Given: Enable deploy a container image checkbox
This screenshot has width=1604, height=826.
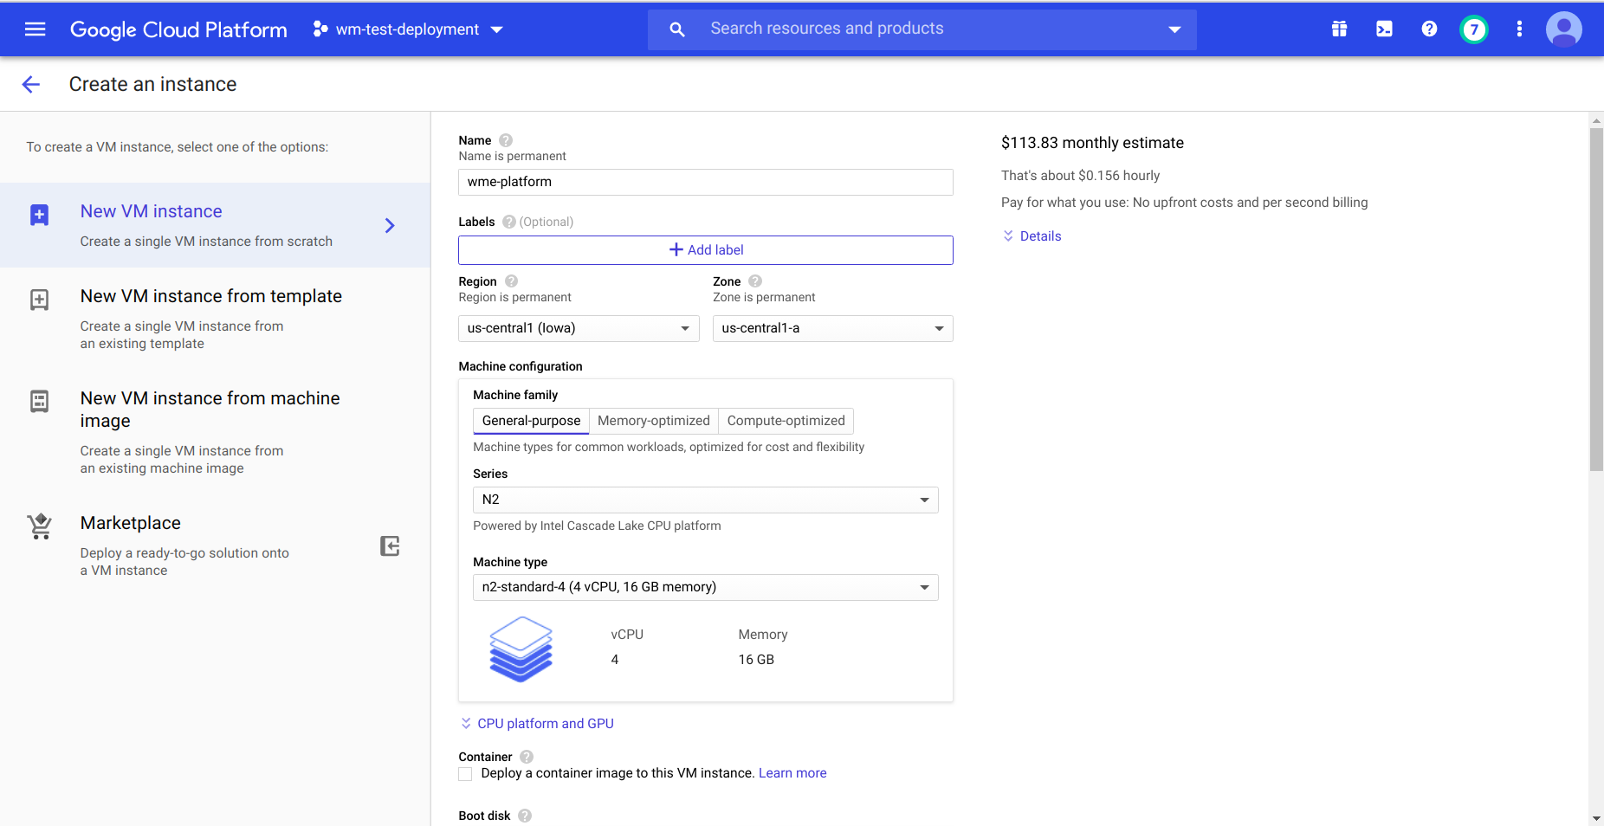Looking at the screenshot, I should pos(466,774).
